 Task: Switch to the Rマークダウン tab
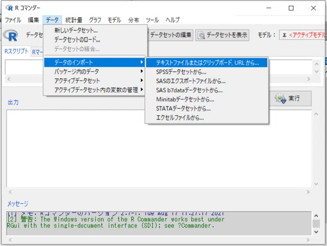click(38, 52)
